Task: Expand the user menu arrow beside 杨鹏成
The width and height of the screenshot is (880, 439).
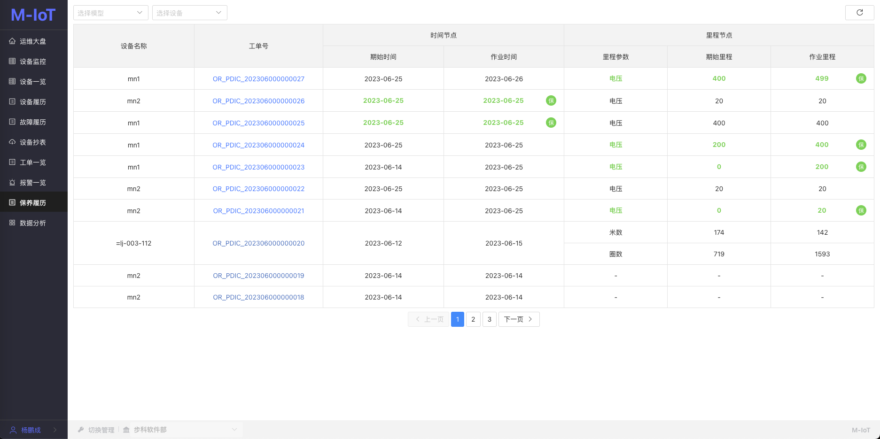Action: tap(55, 430)
